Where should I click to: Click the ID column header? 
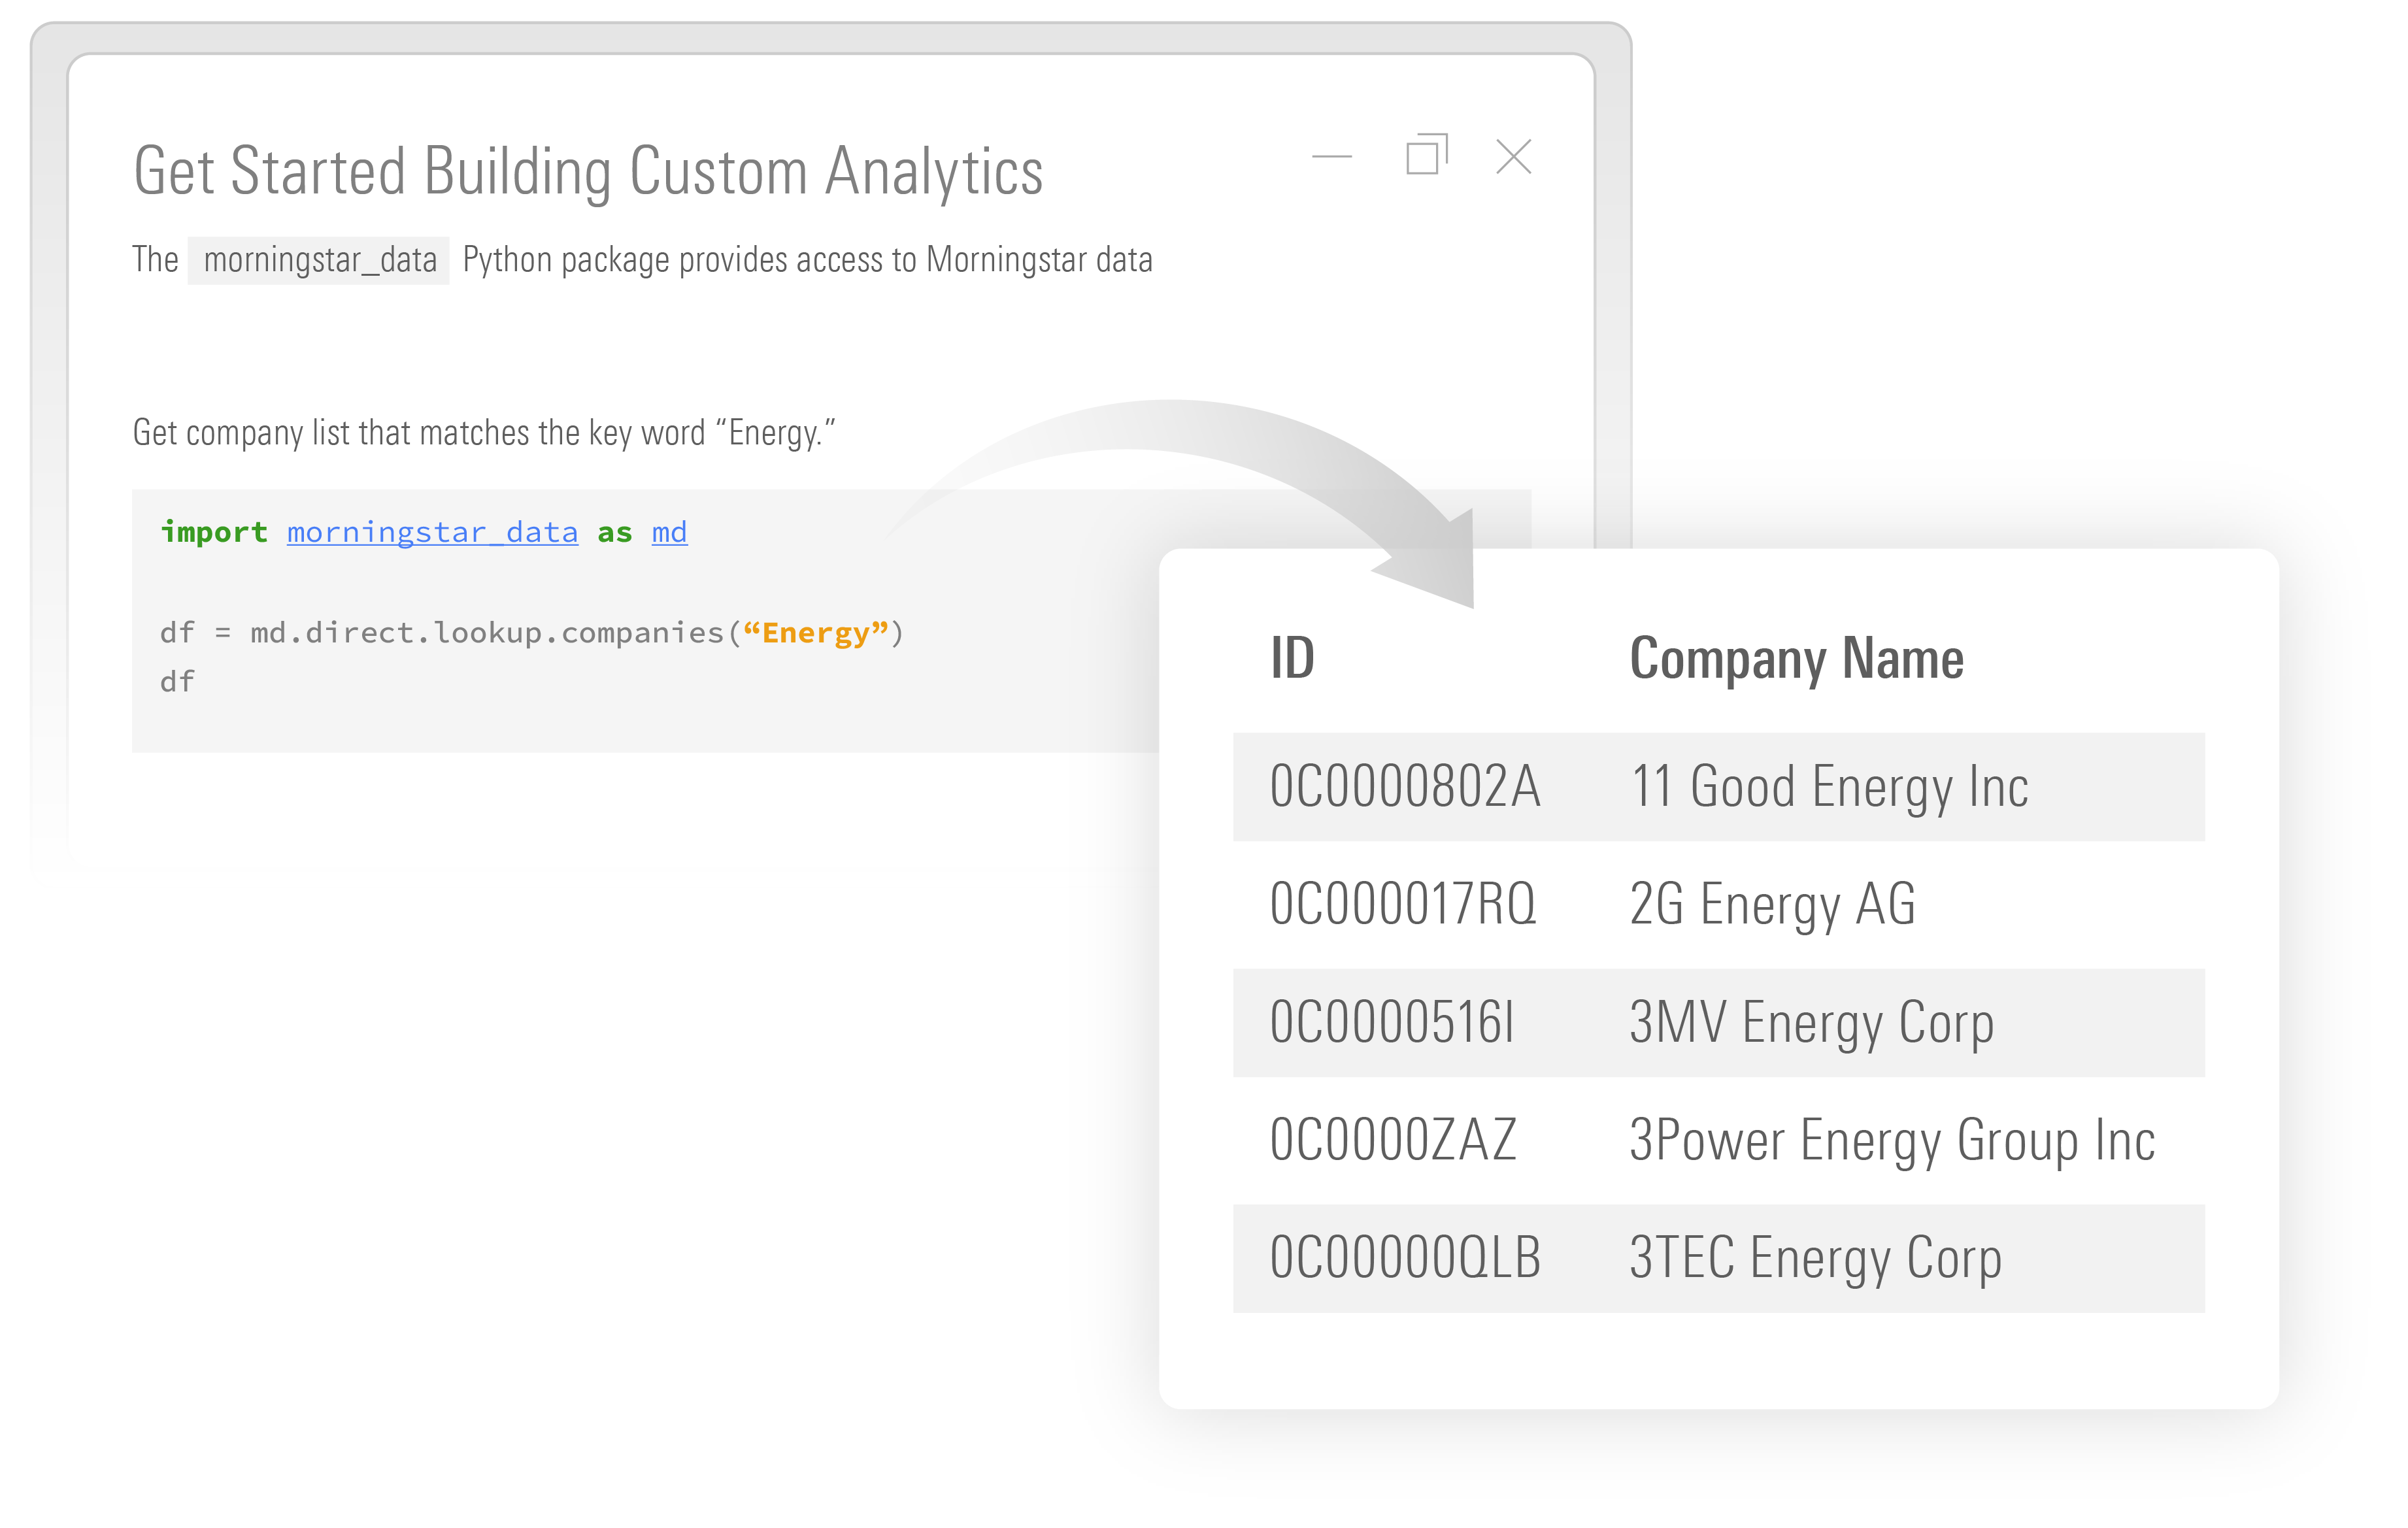tap(1292, 659)
